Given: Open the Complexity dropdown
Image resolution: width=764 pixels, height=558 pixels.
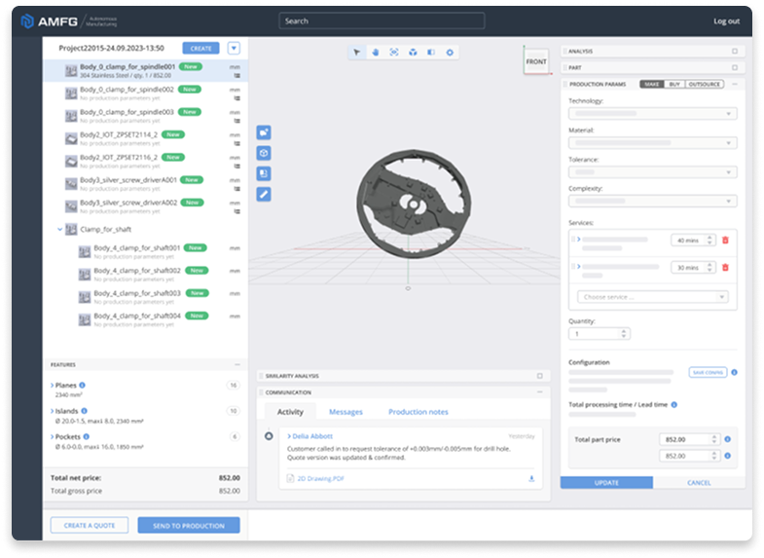Looking at the screenshot, I should pos(652,201).
